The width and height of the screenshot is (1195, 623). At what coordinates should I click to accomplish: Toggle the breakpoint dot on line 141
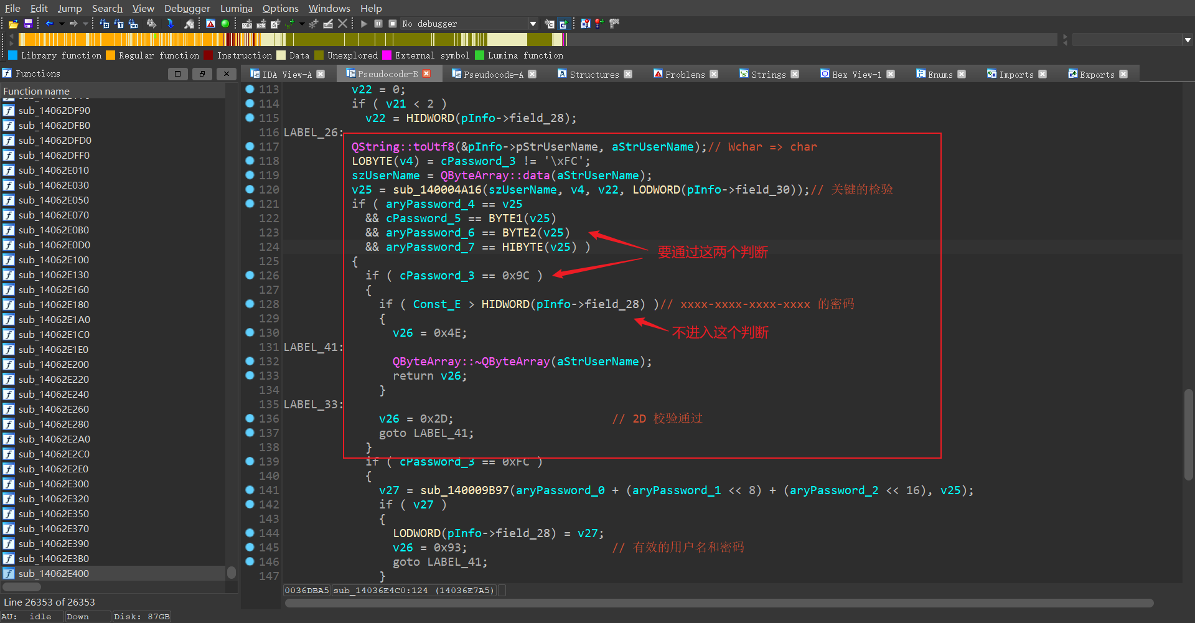tap(250, 490)
